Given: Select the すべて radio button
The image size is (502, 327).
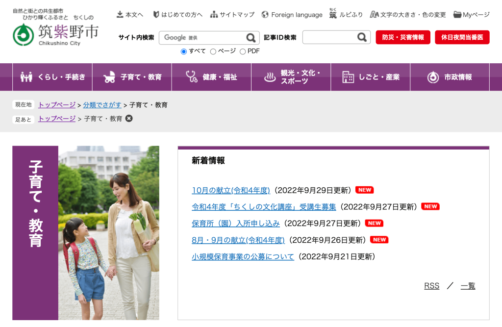Looking at the screenshot, I should point(184,51).
